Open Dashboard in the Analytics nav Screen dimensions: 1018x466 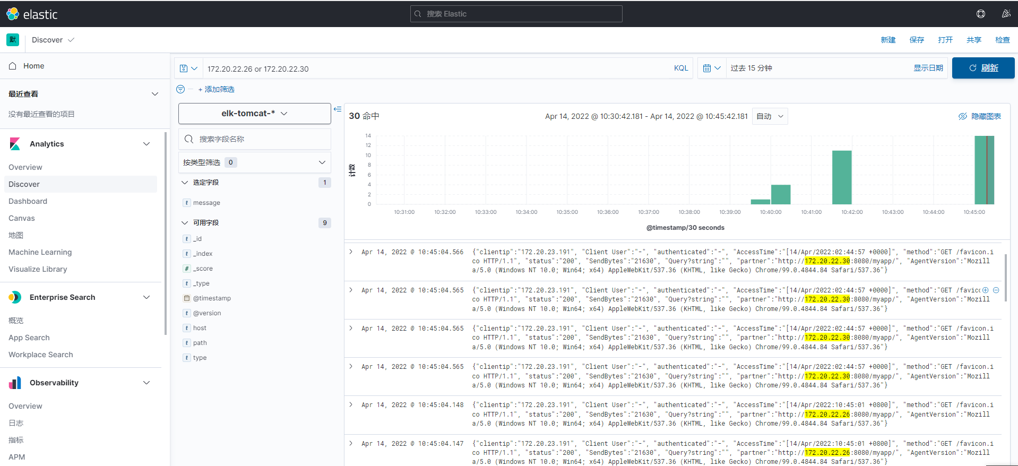tap(28, 201)
